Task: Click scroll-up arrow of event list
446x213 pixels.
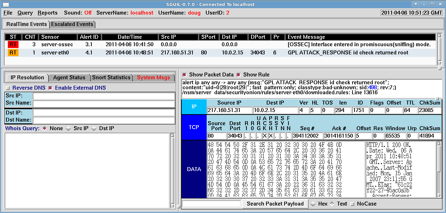Action: click(440, 36)
